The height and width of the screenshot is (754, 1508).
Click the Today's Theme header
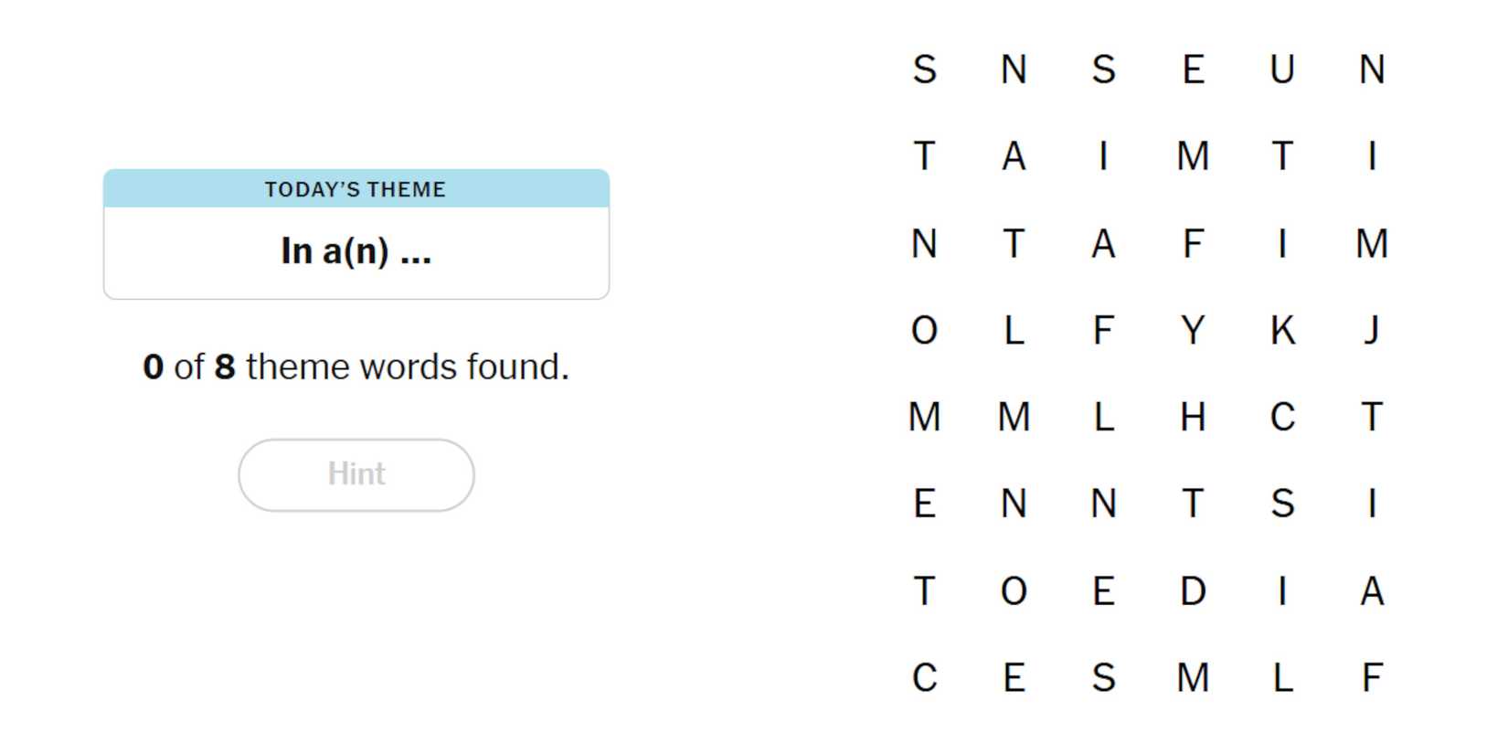356,189
